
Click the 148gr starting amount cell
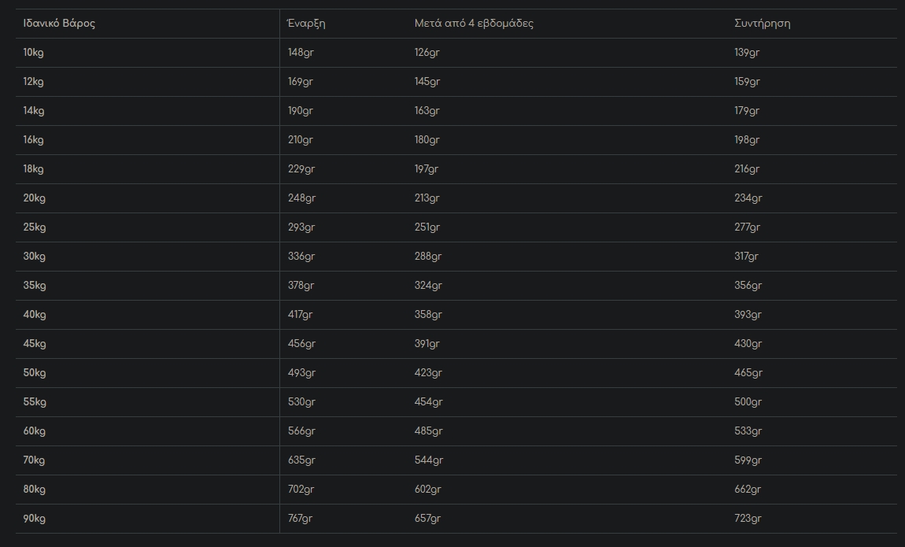pos(301,53)
